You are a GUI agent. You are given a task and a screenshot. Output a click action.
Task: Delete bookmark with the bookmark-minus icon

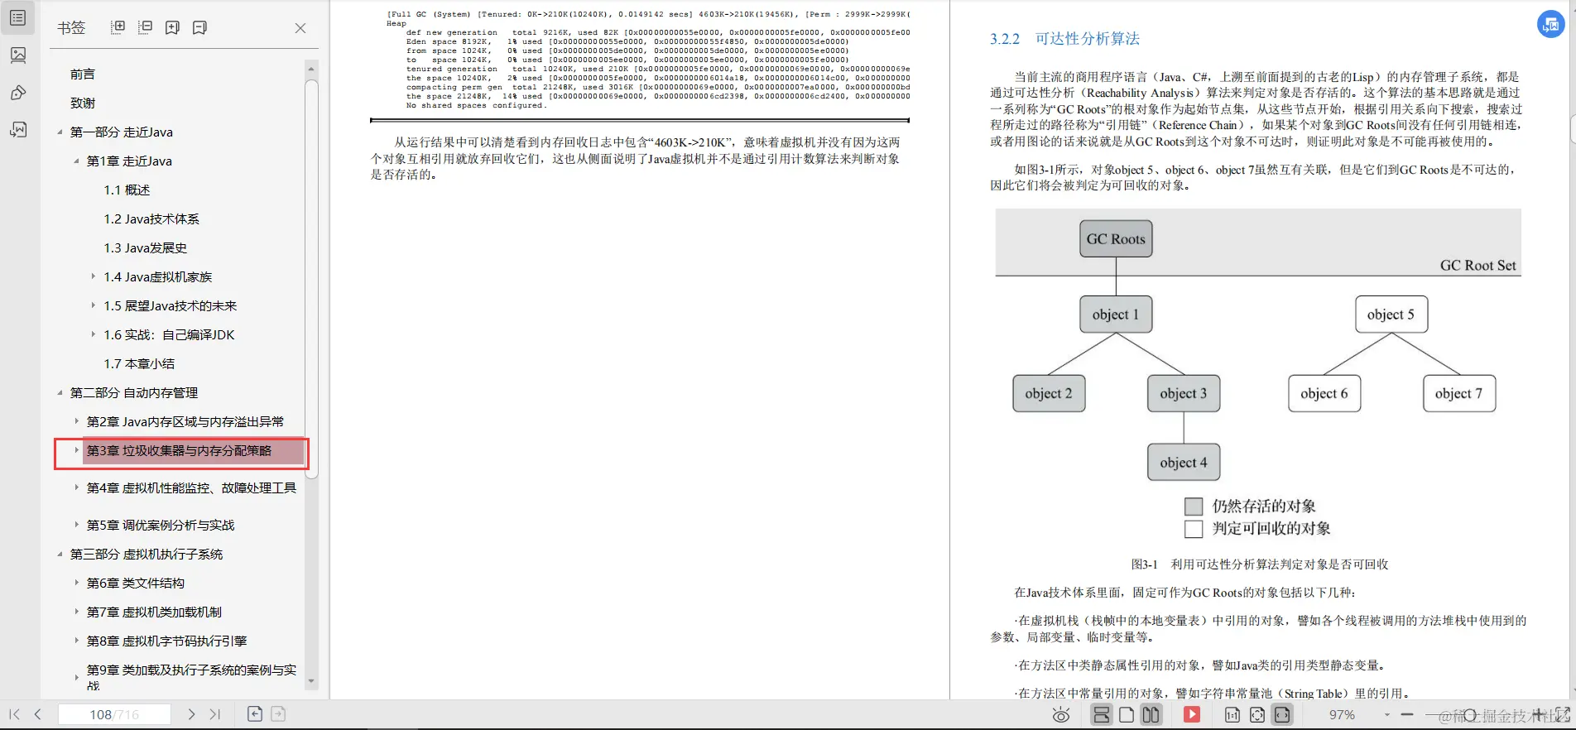click(x=199, y=27)
